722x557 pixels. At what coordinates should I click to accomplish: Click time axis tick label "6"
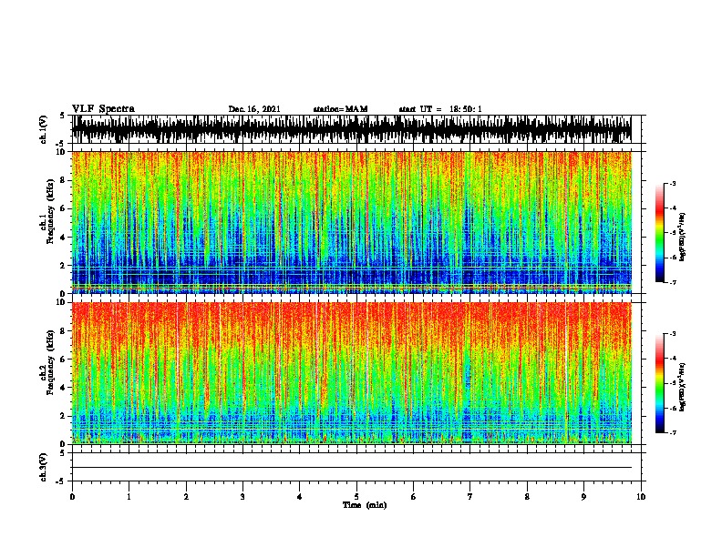point(414,497)
